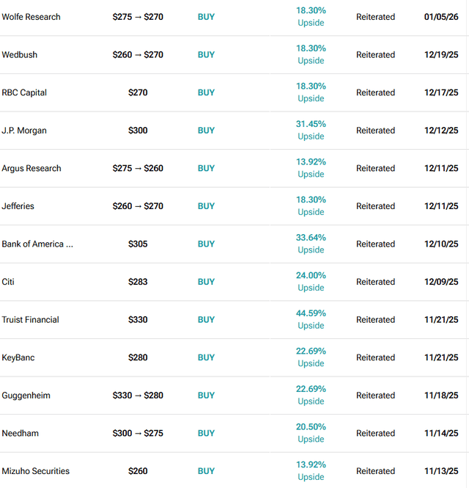Click the 01/05/26 date cell
Viewport: 469px width, 488px height.
click(x=441, y=17)
